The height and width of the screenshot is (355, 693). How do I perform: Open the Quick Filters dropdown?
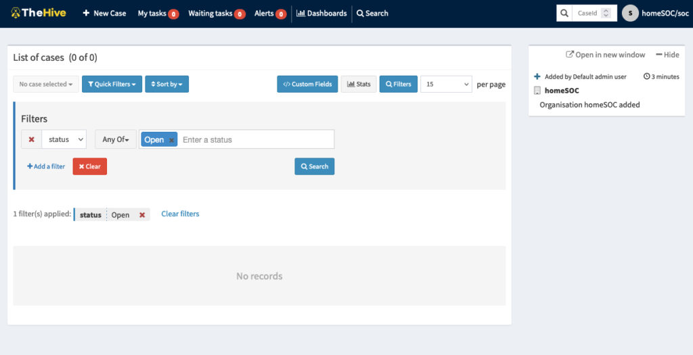pyautogui.click(x=112, y=85)
